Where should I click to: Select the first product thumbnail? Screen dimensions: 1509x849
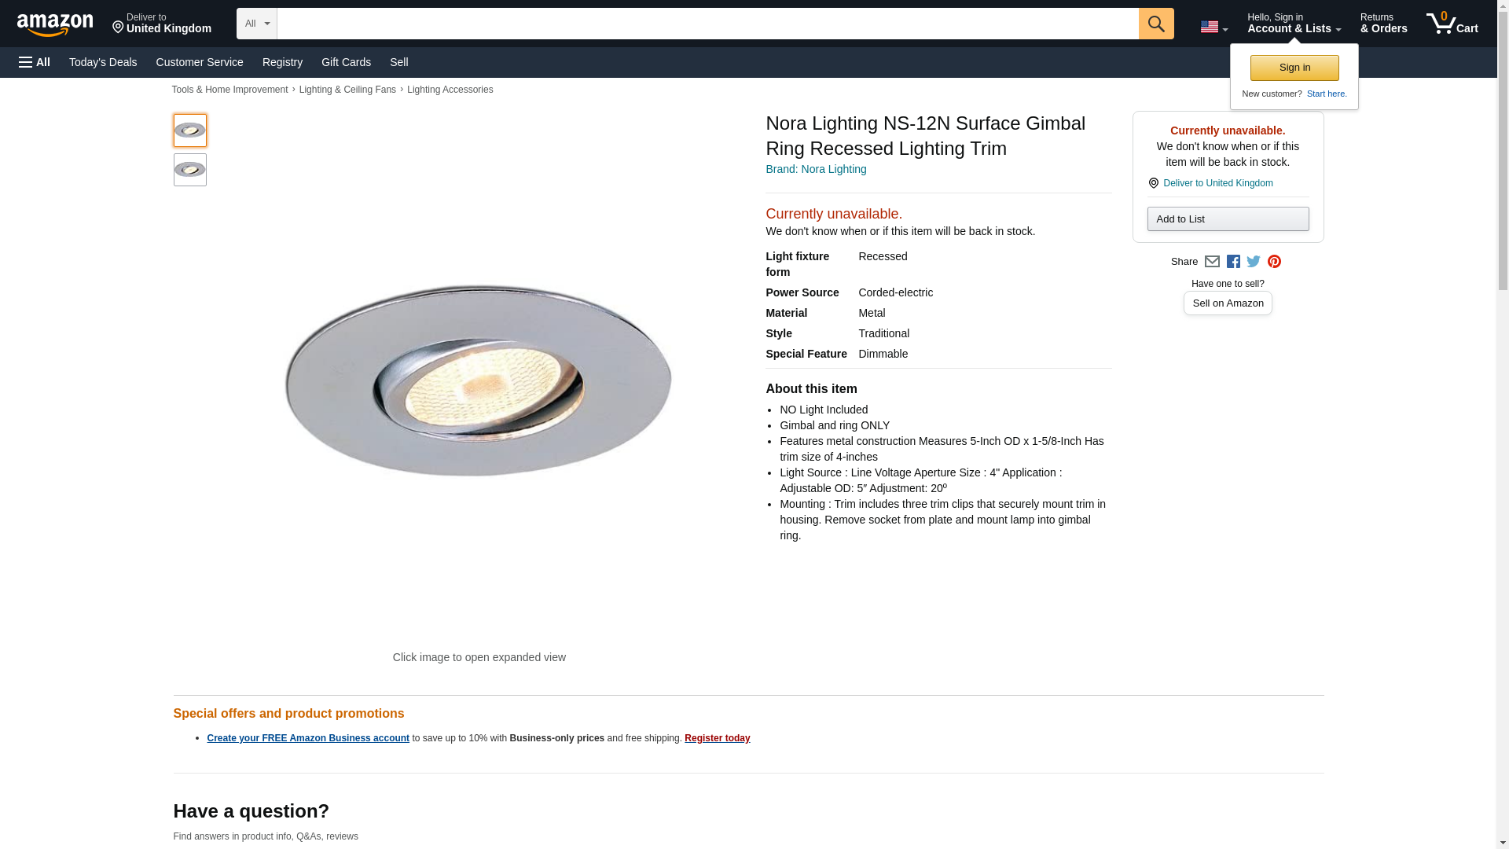[x=190, y=130]
